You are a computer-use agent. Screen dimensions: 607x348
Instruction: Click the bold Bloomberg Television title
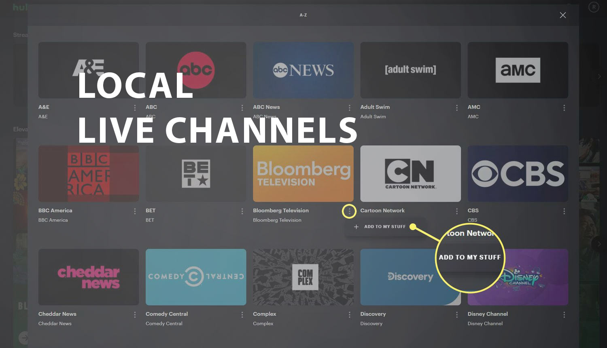click(281, 211)
